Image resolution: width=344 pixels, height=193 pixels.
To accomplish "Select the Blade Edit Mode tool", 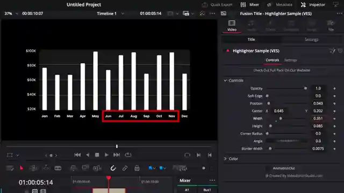I will (58, 168).
